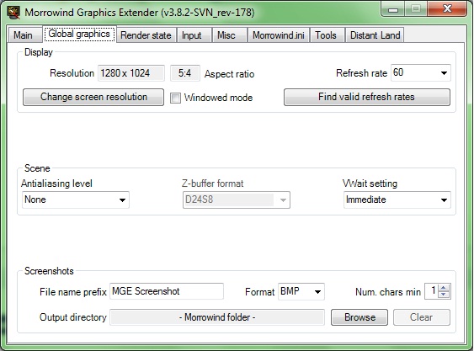Image resolution: width=474 pixels, height=351 pixels.
Task: Minimize the Morrowind Graphics Extender window
Action: click(x=393, y=10)
